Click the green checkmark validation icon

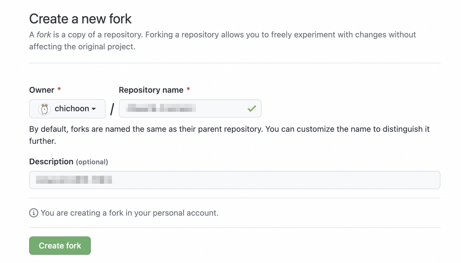click(252, 108)
